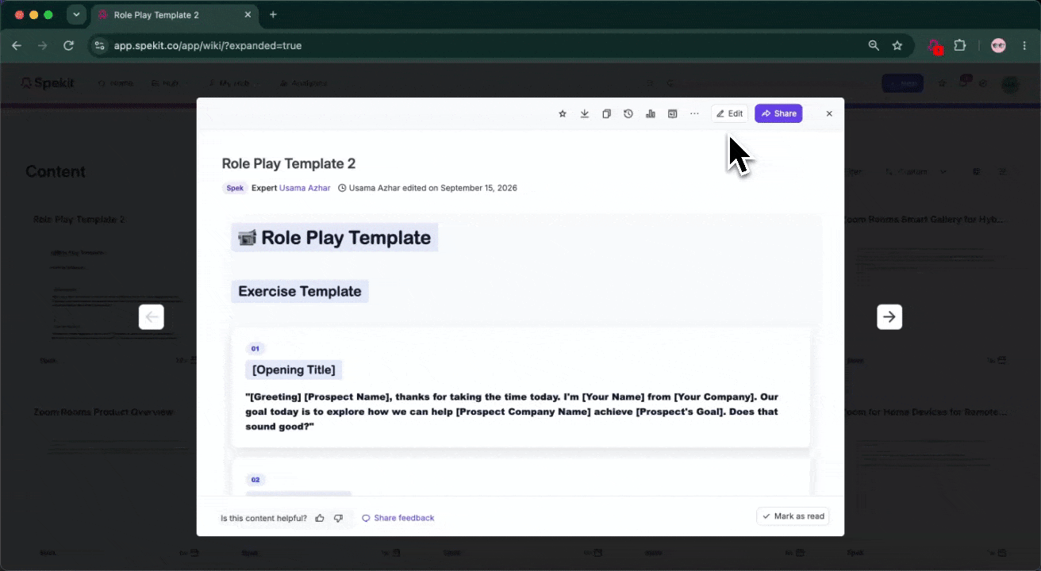The width and height of the screenshot is (1041, 571).
Task: Select the Role Play Template 2 browser tab
Action: (173, 15)
